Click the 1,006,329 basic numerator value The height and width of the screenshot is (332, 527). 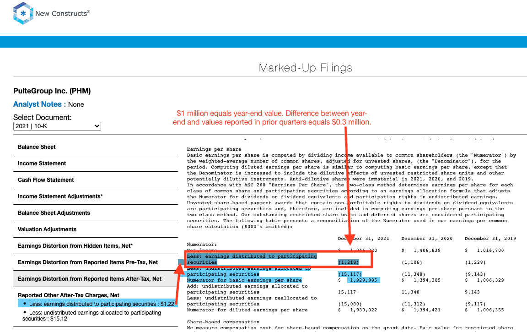point(490,280)
